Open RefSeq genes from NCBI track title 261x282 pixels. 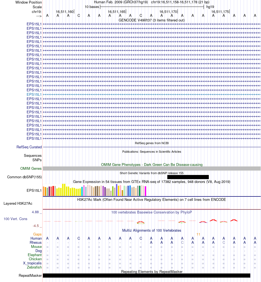click(x=152, y=143)
